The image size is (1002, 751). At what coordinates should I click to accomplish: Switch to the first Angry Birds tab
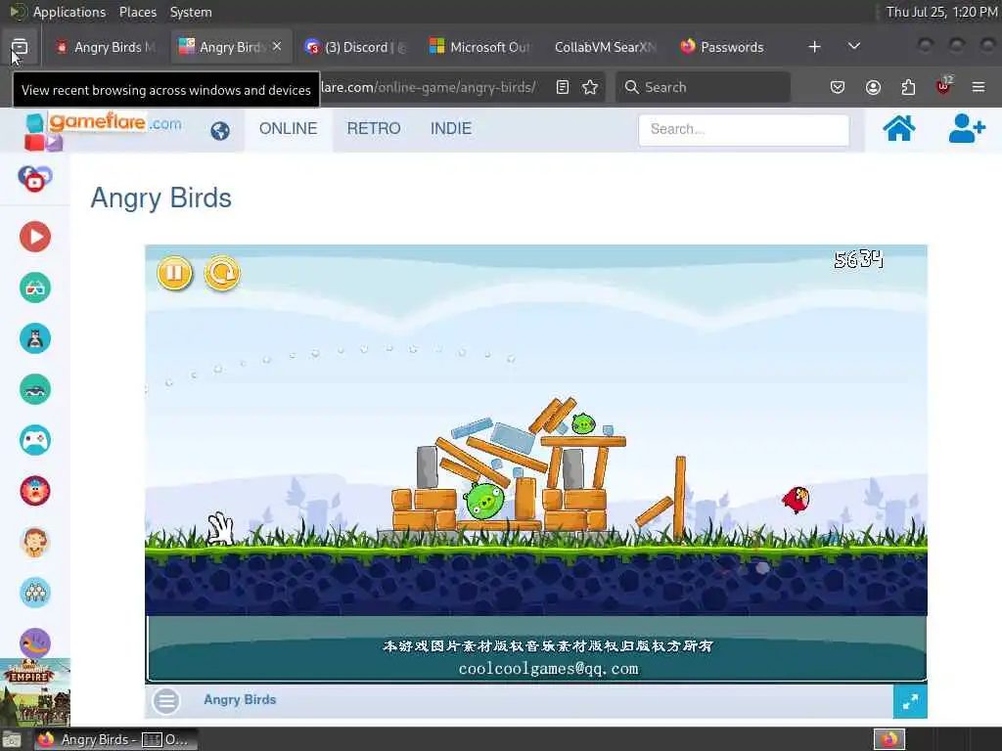coord(106,47)
